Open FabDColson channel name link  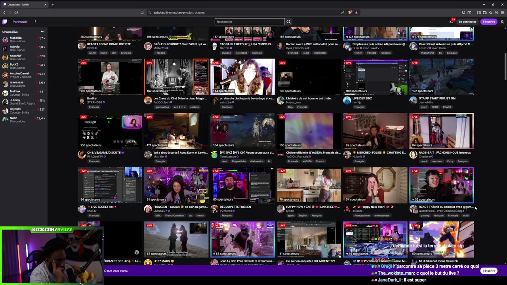coord(162,103)
